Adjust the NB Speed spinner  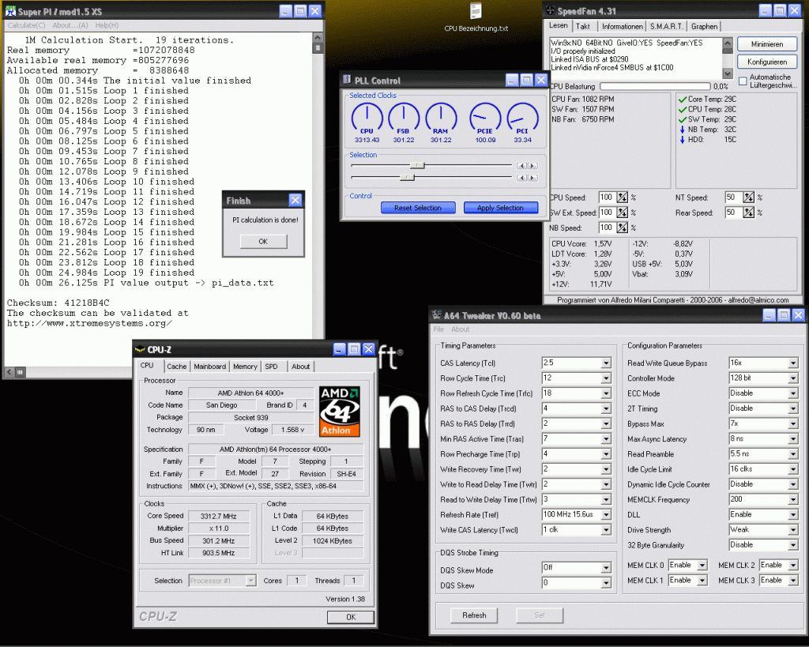623,228
